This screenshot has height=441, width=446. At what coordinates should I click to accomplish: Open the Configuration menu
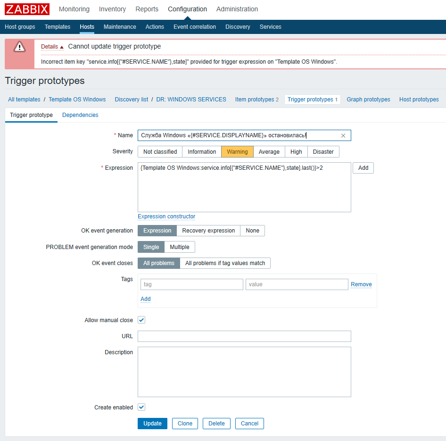click(x=188, y=9)
